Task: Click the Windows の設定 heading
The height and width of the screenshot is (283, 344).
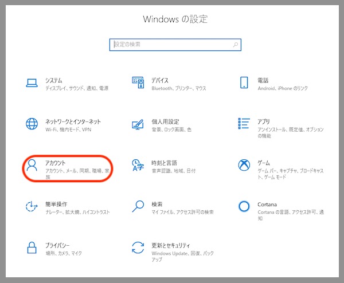Action: tap(175, 19)
